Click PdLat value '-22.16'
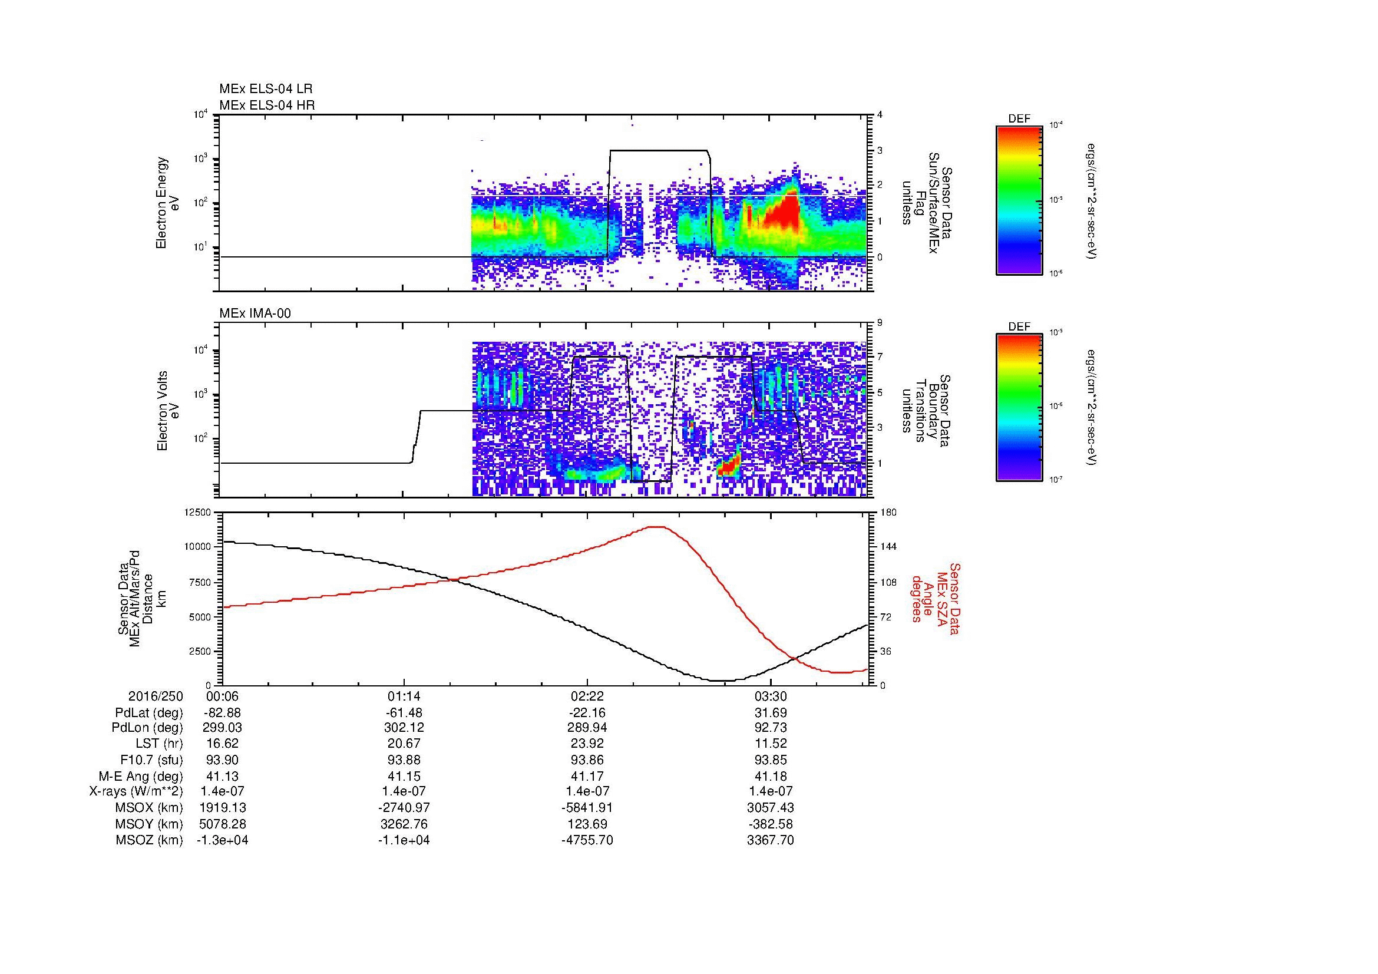The width and height of the screenshot is (1378, 974). [x=587, y=713]
